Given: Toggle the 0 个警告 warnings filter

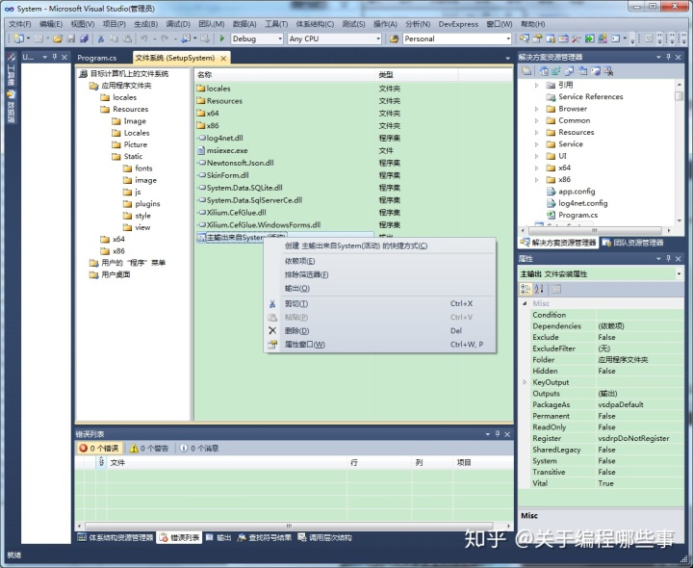Looking at the screenshot, I should click(x=149, y=449).
